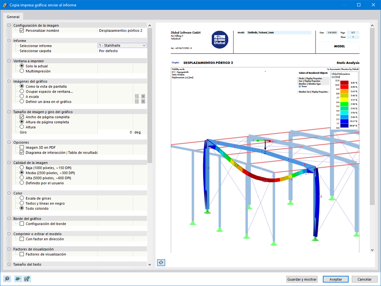
Task: Collapse Borde del gráfico section
Action: tap(9, 219)
